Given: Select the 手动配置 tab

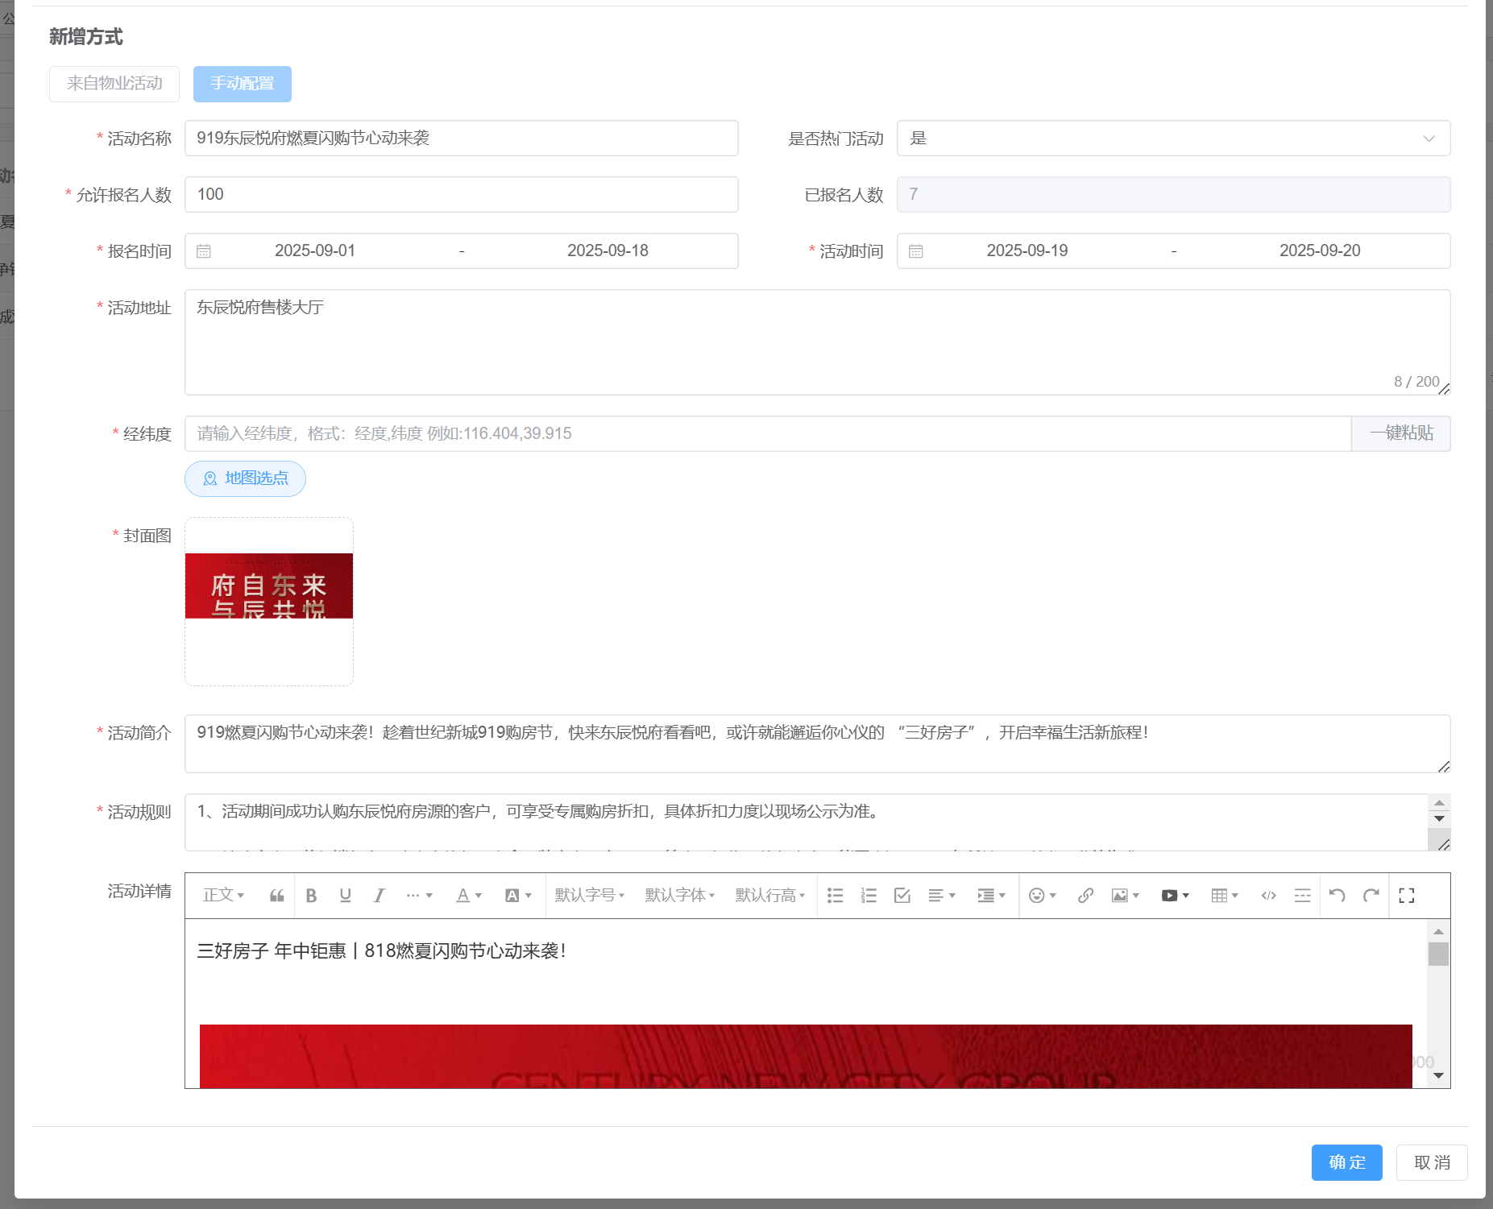Looking at the screenshot, I should pyautogui.click(x=242, y=84).
